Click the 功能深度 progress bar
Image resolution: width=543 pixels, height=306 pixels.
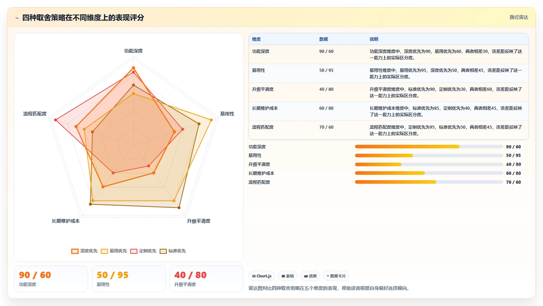[429, 147]
